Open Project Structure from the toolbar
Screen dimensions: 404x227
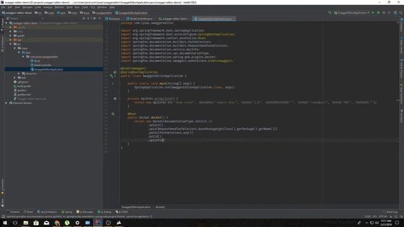[x=396, y=13]
